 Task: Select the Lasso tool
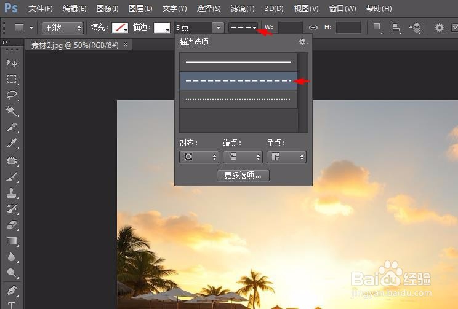(x=12, y=95)
